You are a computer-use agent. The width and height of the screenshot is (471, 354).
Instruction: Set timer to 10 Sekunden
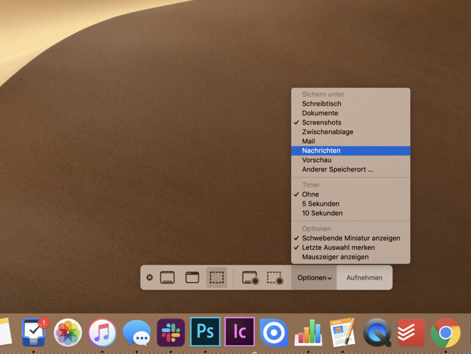[x=322, y=213]
